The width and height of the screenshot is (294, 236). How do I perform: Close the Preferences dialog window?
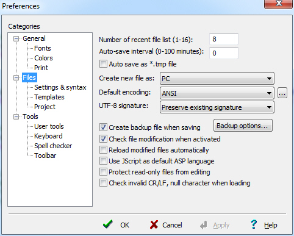[278, 4]
